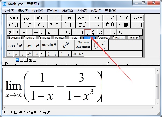Screen dimensions: 162x117
Task: Insert the arcsinθ expression
Action: (x=49, y=45)
